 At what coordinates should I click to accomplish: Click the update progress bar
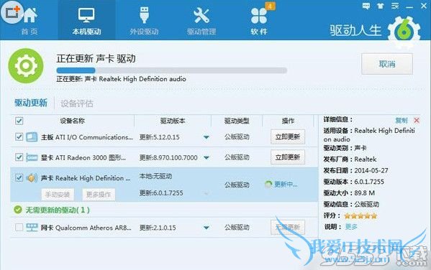[x=171, y=70]
